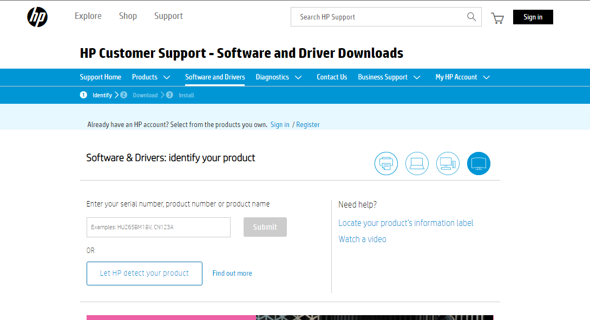The height and width of the screenshot is (320, 590).
Task: Open the shopping cart
Action: pyautogui.click(x=497, y=18)
